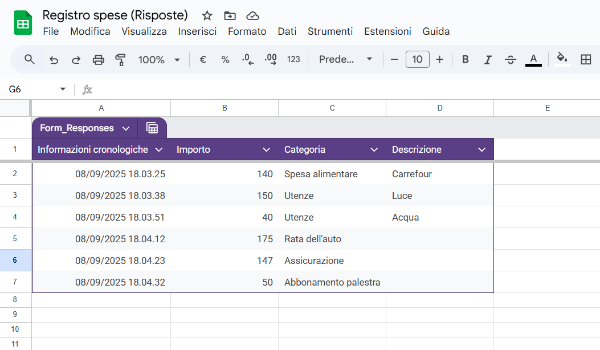
Task: Select the paint format tool
Action: pyautogui.click(x=121, y=59)
